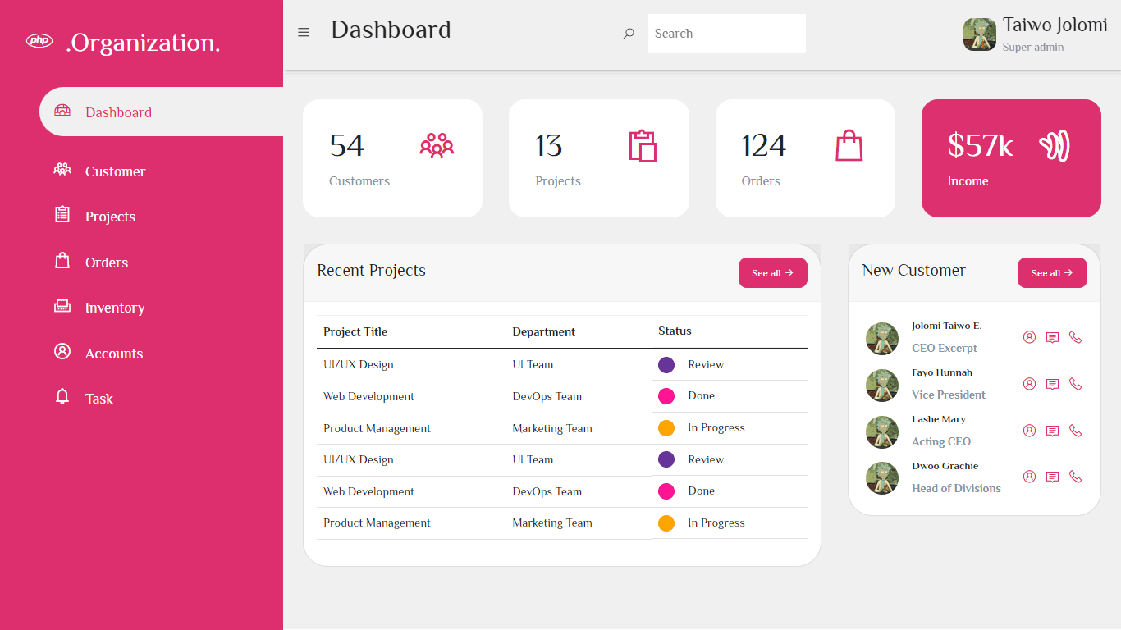Open profile icon for Lashe Mary
This screenshot has height=630, width=1121.
click(1029, 431)
